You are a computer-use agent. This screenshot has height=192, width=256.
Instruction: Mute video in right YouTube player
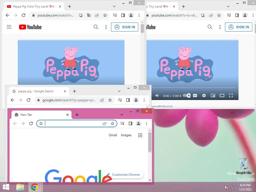157,95
